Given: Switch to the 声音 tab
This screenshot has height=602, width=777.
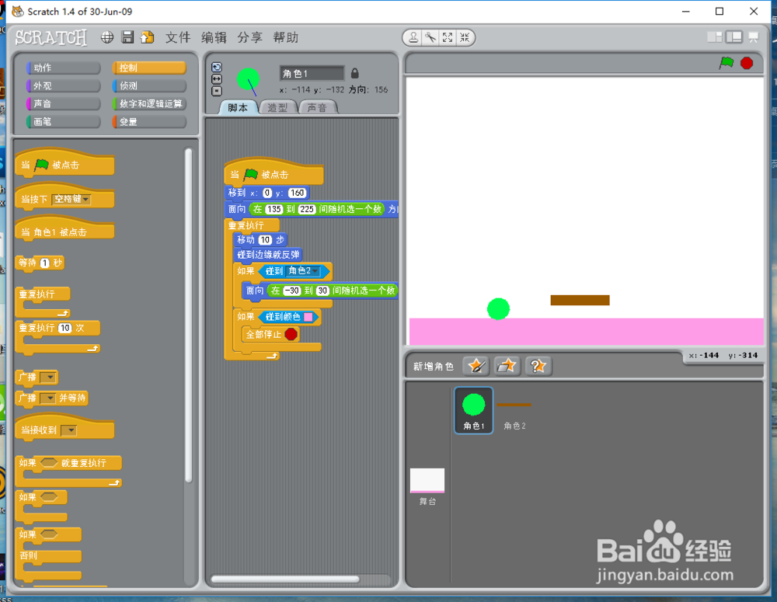Looking at the screenshot, I should click(317, 107).
